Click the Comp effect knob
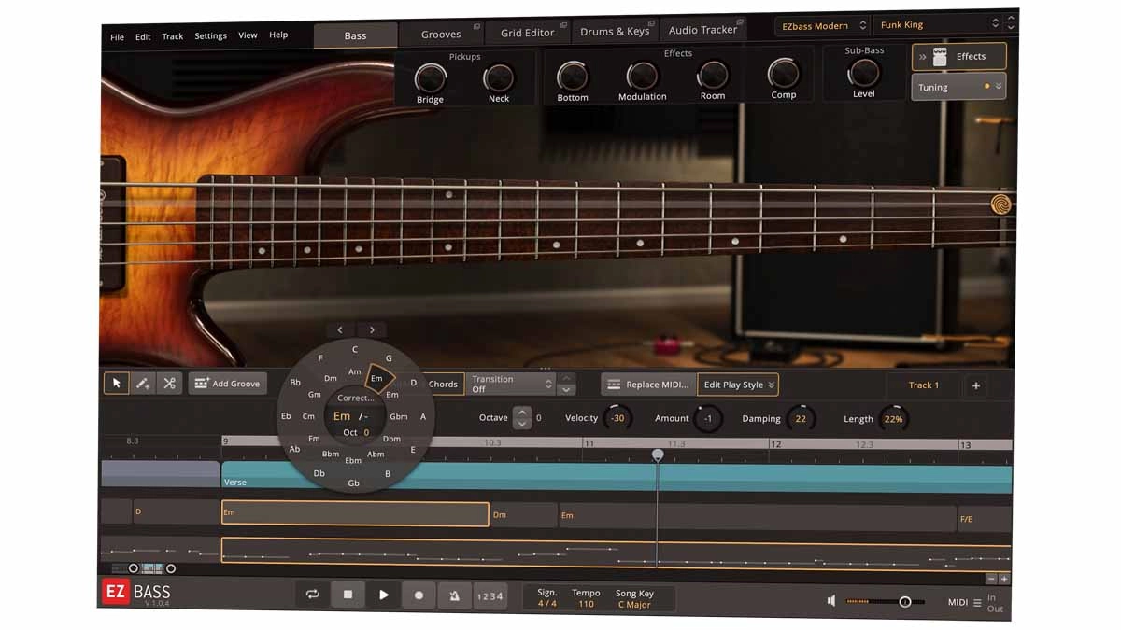 (783, 74)
